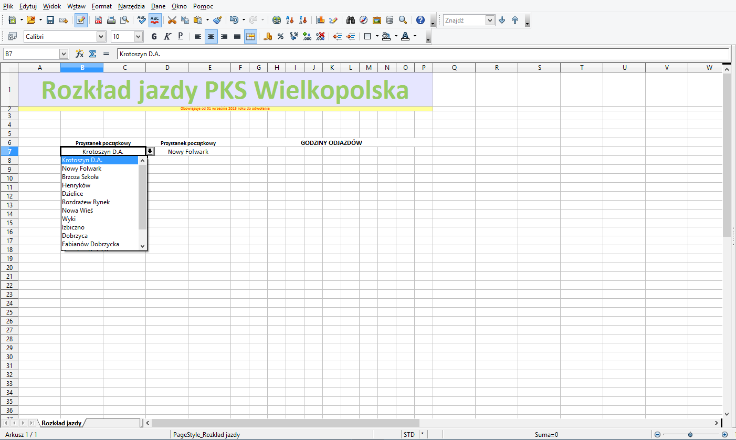Viewport: 736px width, 440px height.
Task: Open the Edytuj menu
Action: coord(28,6)
